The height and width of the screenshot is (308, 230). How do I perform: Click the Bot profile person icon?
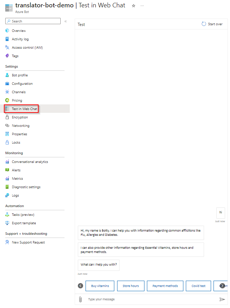coord(7,75)
